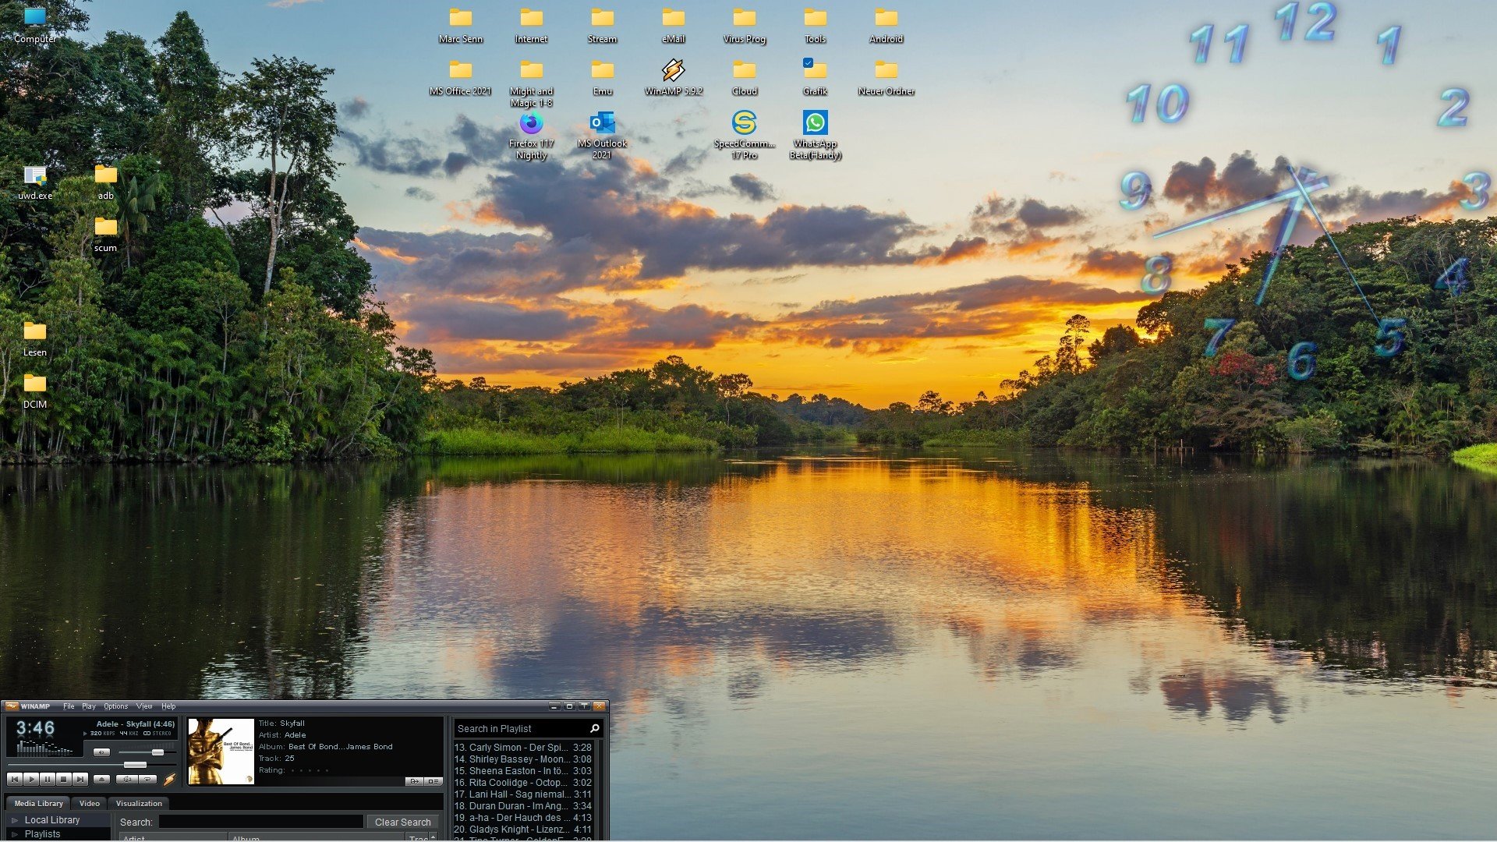Image resolution: width=1497 pixels, height=842 pixels.
Task: Skip to the next track
Action: (x=80, y=779)
